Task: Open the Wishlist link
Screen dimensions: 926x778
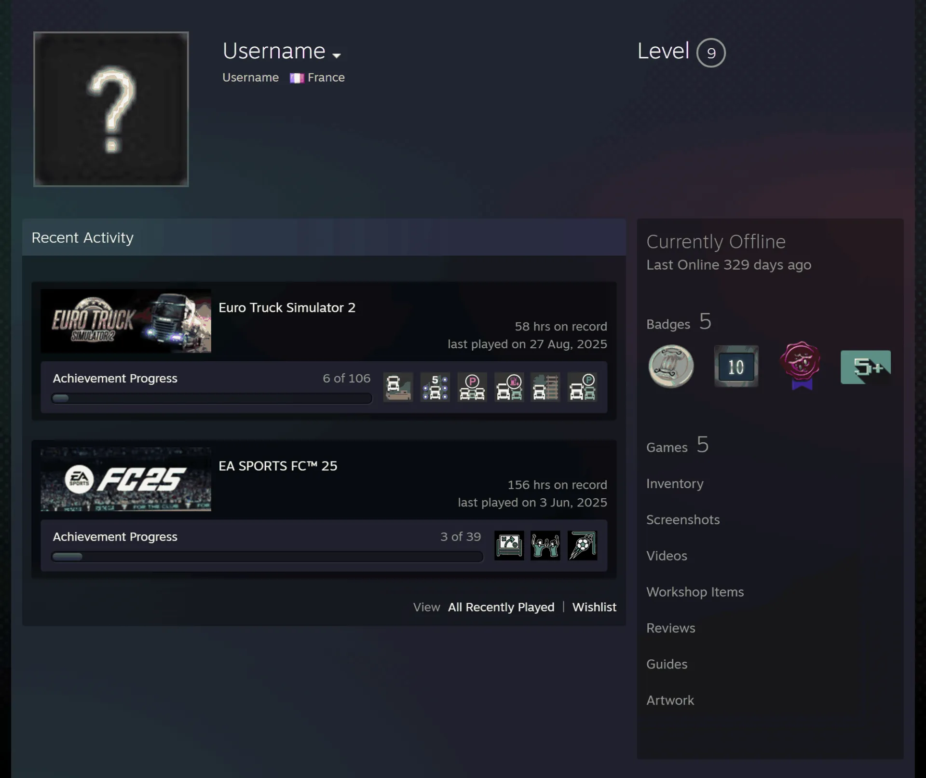Action: pos(594,607)
